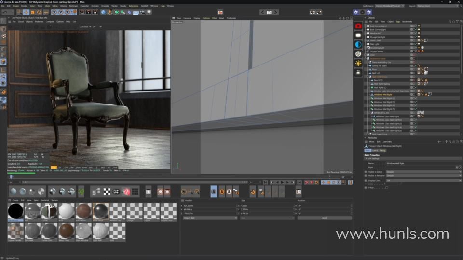463x260 pixels.
Task: Click the Light object icon in toolbar
Action: point(150,12)
